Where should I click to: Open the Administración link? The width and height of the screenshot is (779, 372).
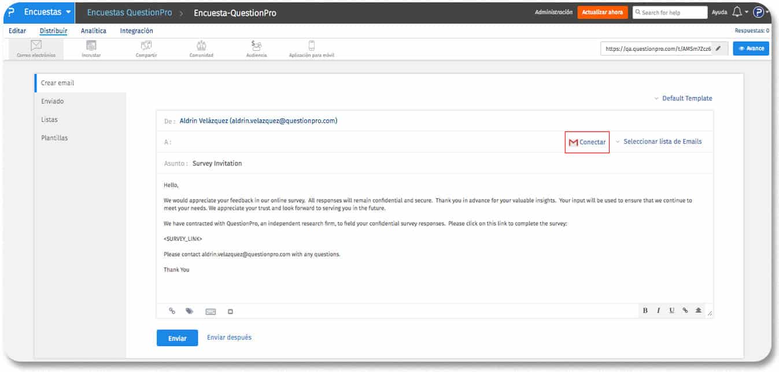(554, 12)
